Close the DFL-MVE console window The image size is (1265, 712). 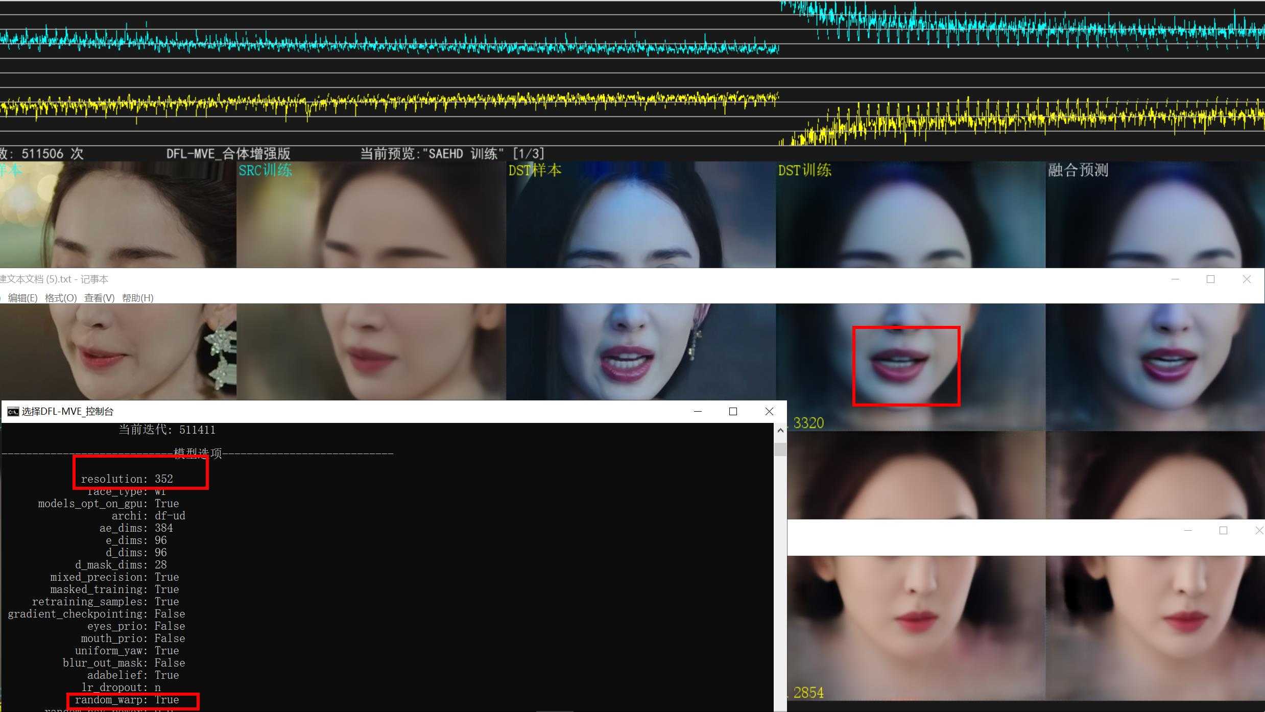(769, 412)
